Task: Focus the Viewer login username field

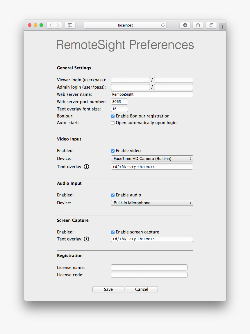Action: (131, 80)
